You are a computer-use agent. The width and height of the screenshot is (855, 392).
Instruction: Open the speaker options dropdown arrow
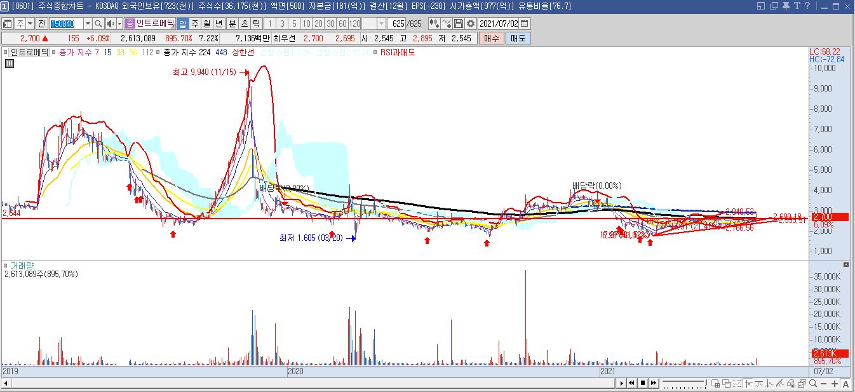(119, 24)
